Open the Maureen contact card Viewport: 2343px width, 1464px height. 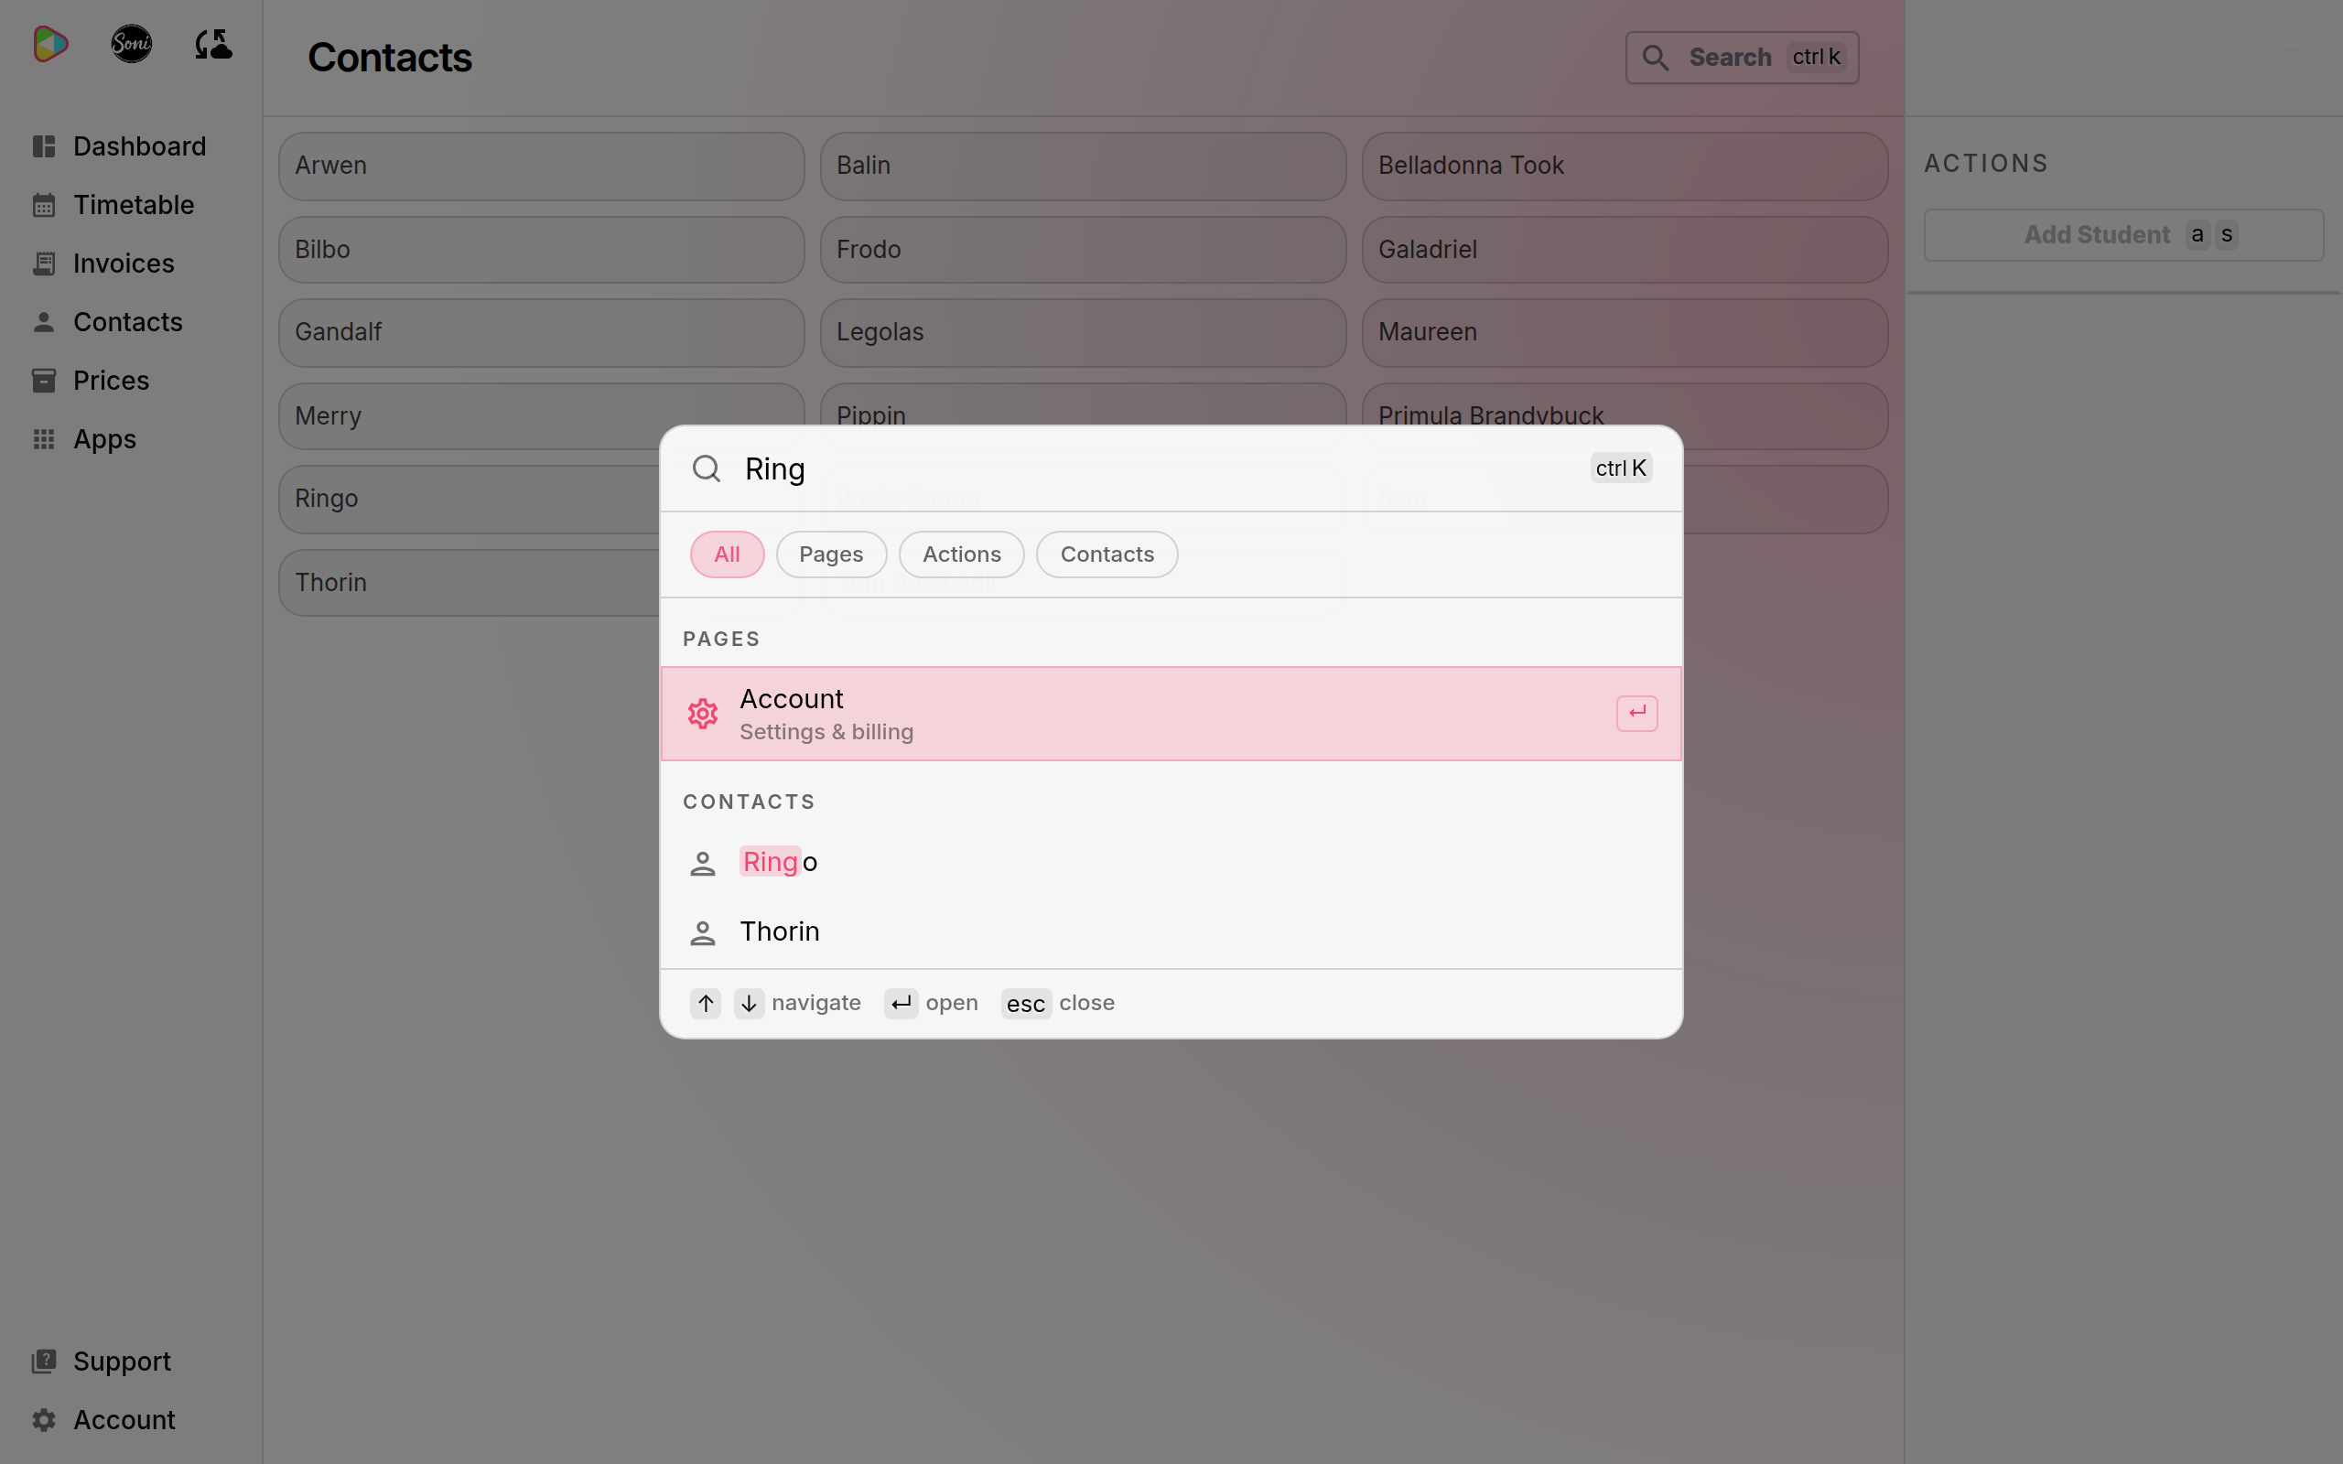1625,333
